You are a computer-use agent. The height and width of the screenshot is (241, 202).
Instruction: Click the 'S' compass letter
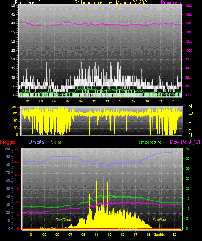(190, 121)
